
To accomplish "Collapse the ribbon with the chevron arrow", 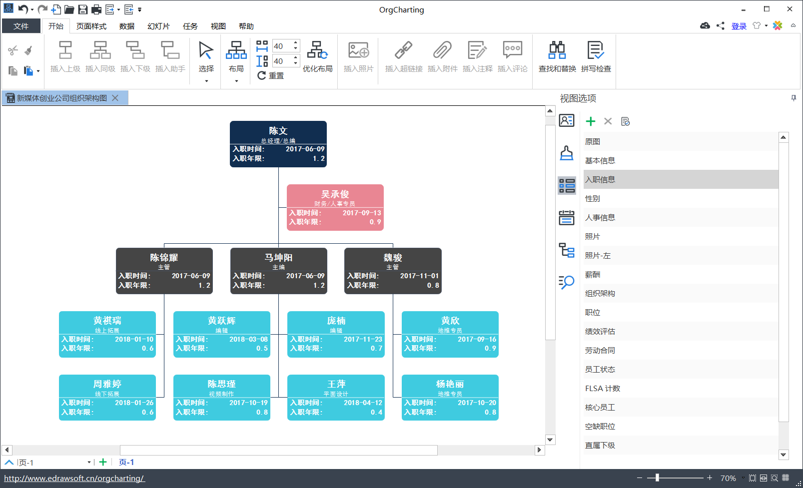I will (x=793, y=26).
